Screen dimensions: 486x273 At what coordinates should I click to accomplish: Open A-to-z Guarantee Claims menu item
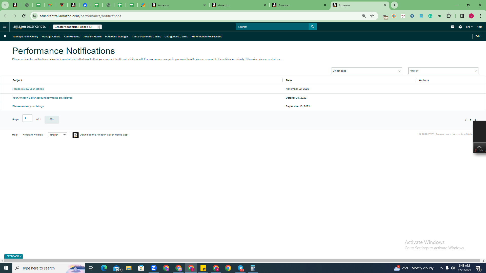click(146, 37)
